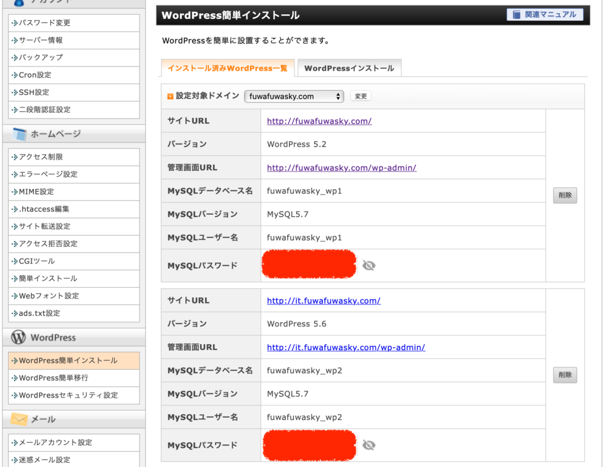This screenshot has width=608, height=467.
Task: Go to パスワード変更 in the sidebar
Action: coord(74,23)
